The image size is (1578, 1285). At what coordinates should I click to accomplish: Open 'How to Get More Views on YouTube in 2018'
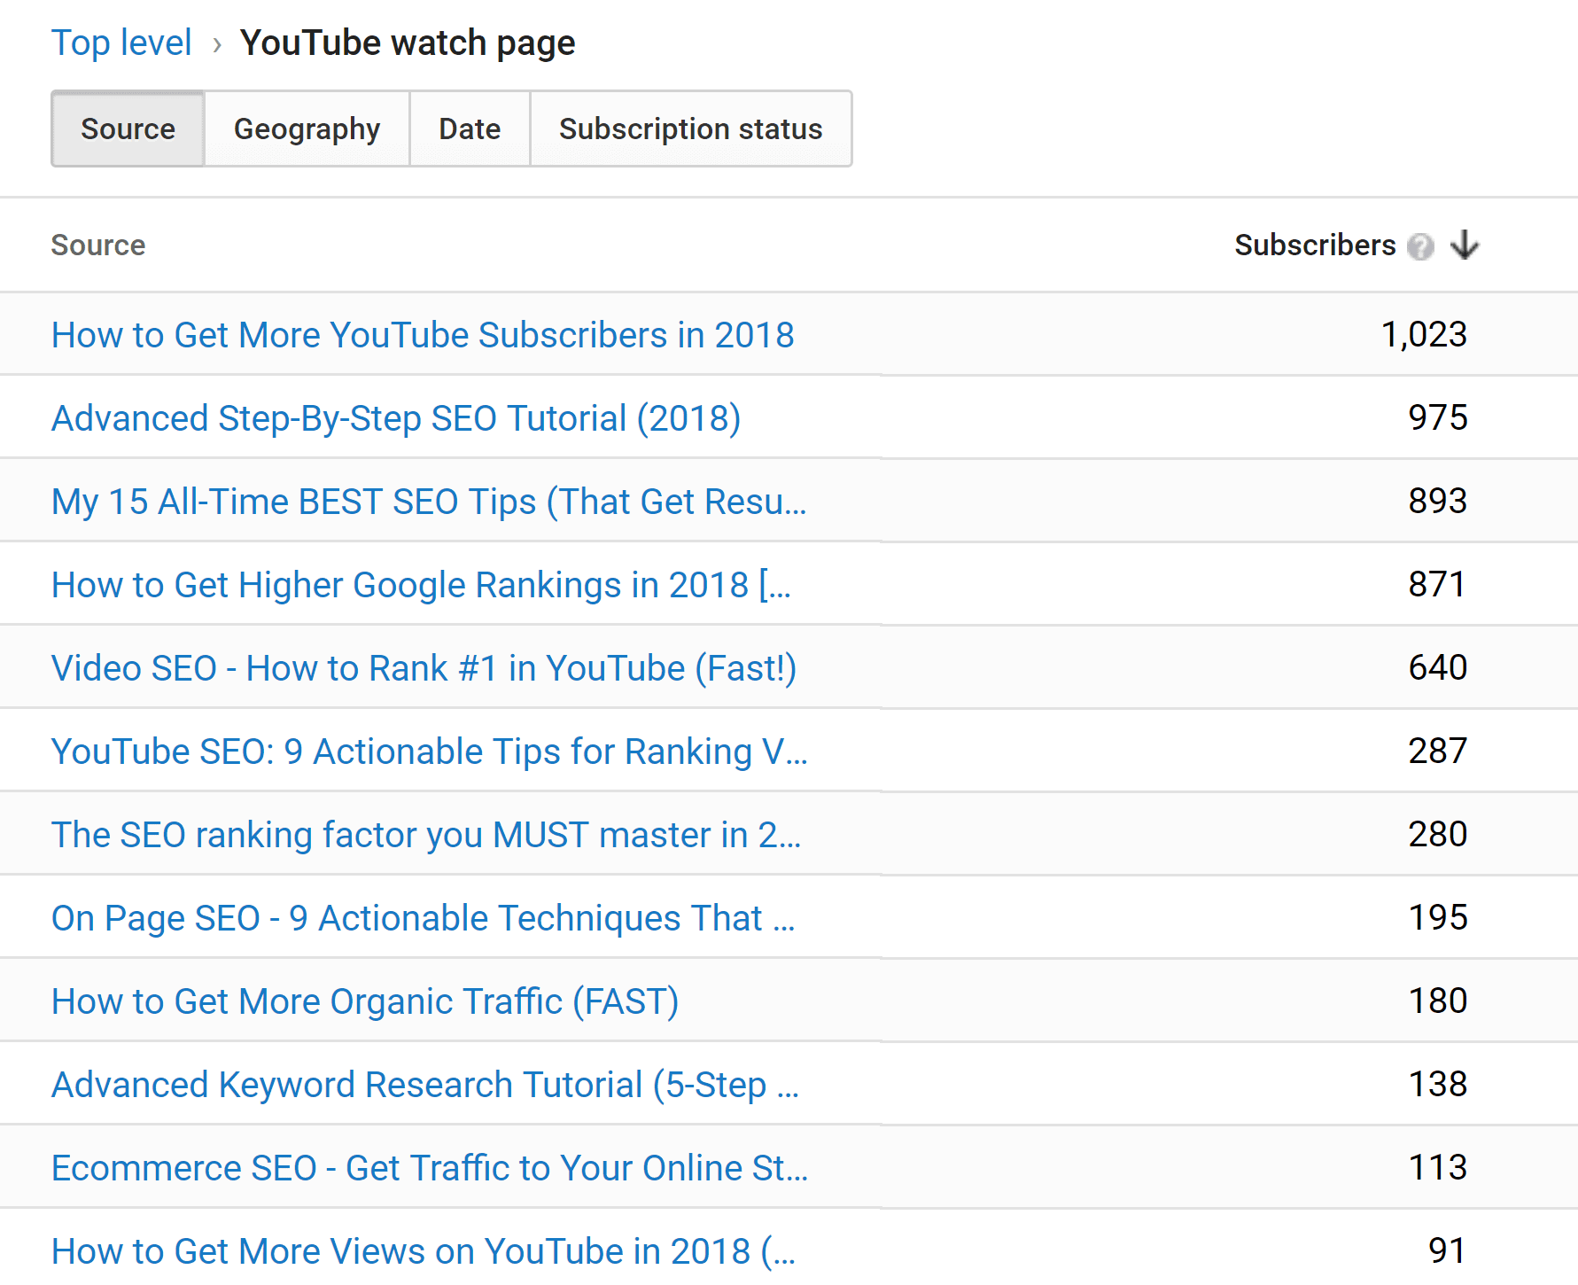[x=424, y=1251]
